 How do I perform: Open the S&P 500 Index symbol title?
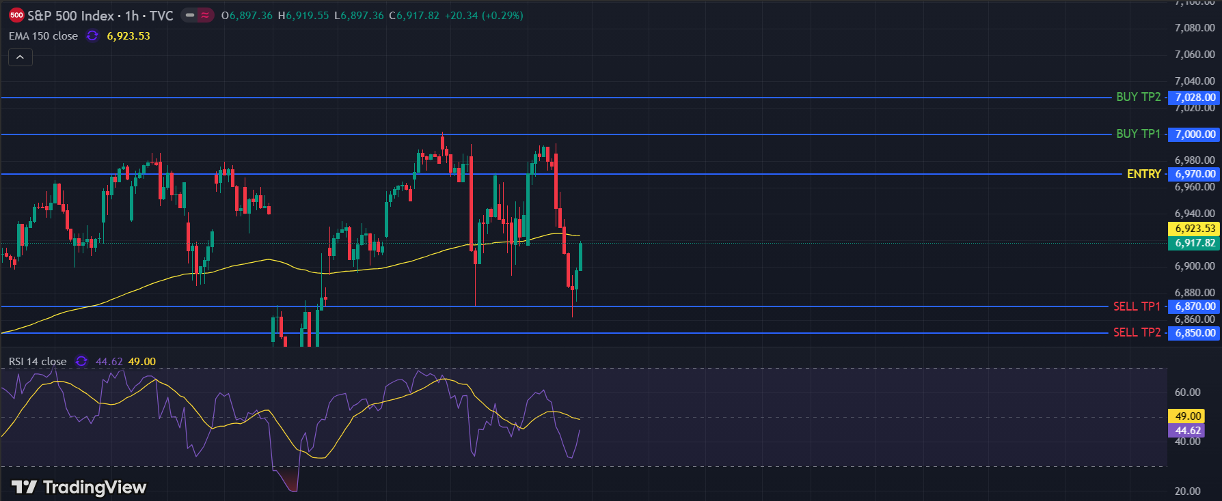coord(100,16)
